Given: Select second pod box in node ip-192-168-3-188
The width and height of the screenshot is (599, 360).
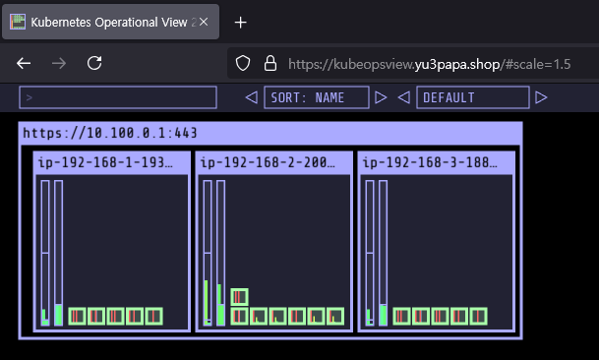Looking at the screenshot, I should click(421, 317).
